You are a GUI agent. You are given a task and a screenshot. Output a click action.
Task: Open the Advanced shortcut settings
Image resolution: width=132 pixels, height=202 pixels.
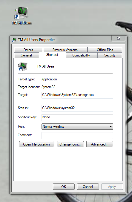[100, 144]
